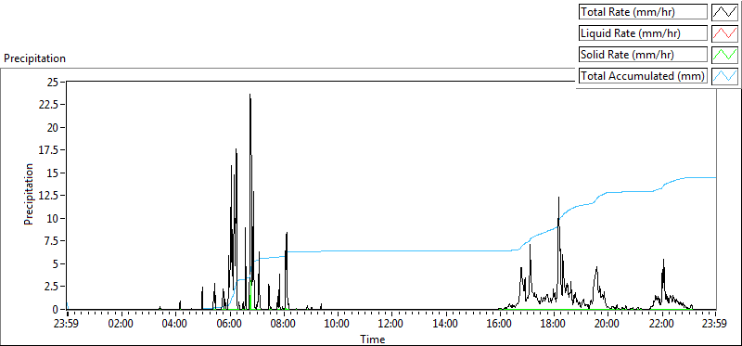742x346 pixels.
Task: Click the Total Rate black line swatch
Action: coord(724,12)
